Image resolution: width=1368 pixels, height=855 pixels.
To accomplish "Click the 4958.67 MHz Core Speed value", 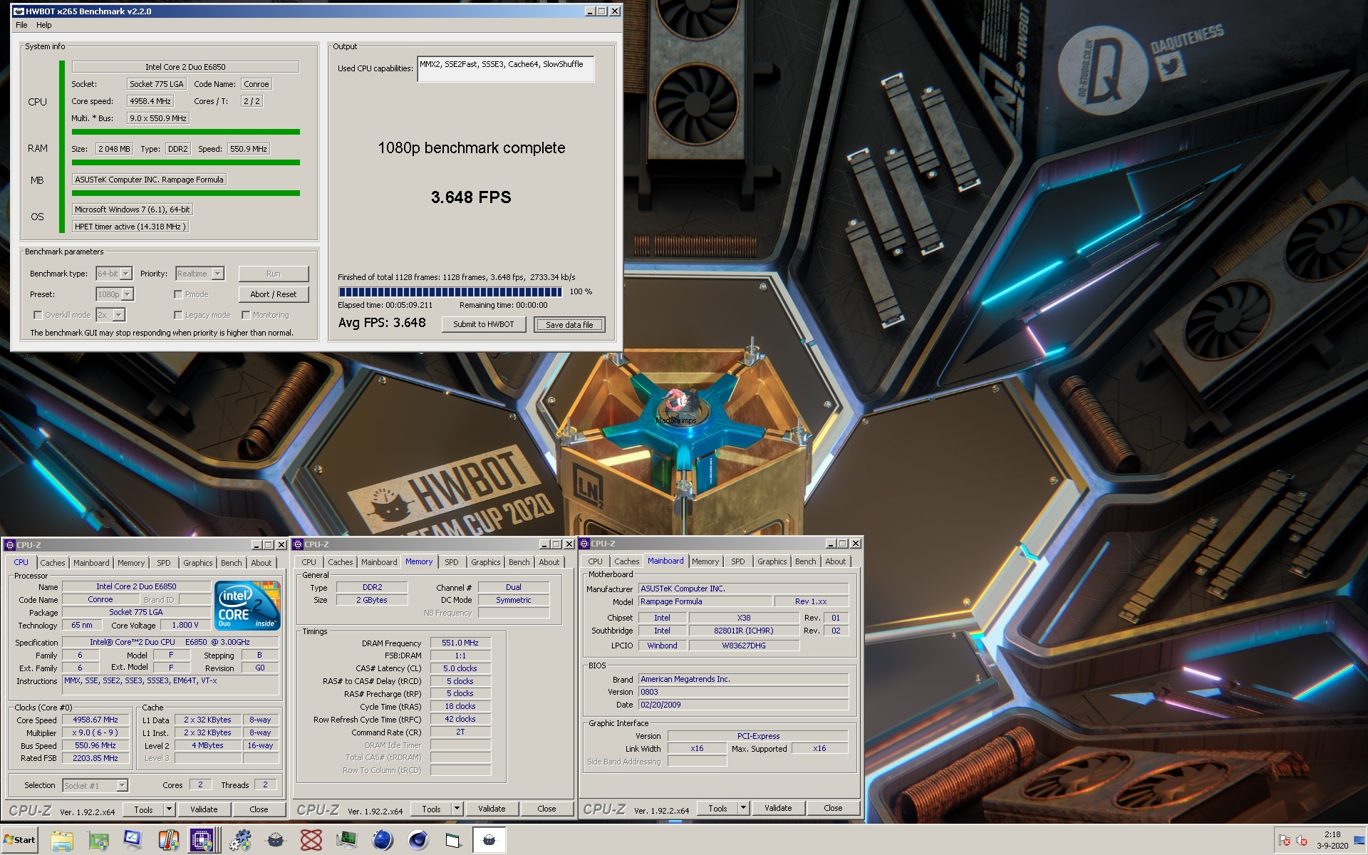I will [x=95, y=720].
